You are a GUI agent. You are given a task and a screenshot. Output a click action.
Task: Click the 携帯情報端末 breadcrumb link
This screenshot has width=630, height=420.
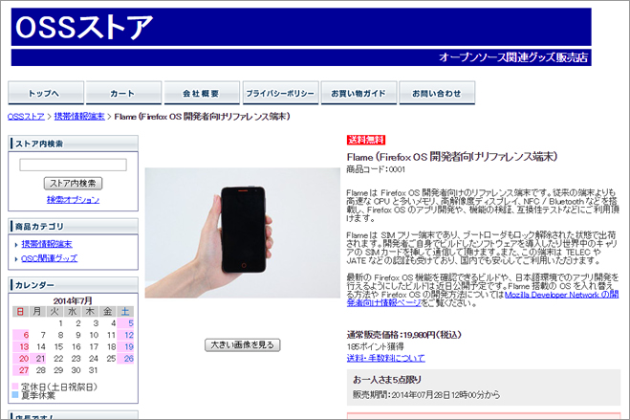tap(79, 117)
